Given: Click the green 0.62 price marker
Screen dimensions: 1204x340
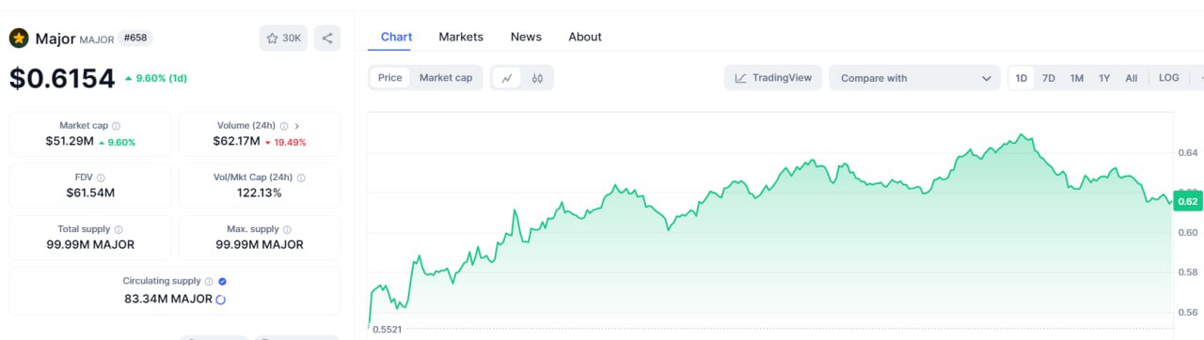Looking at the screenshot, I should 1188,201.
